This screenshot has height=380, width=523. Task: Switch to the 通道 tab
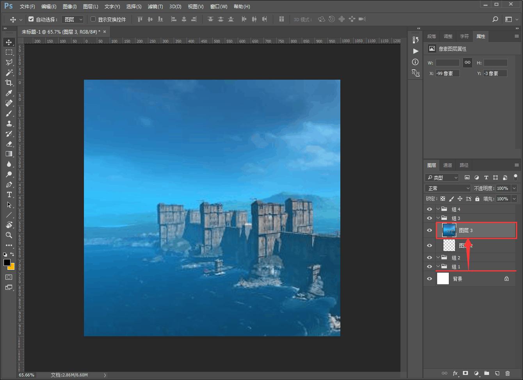448,165
